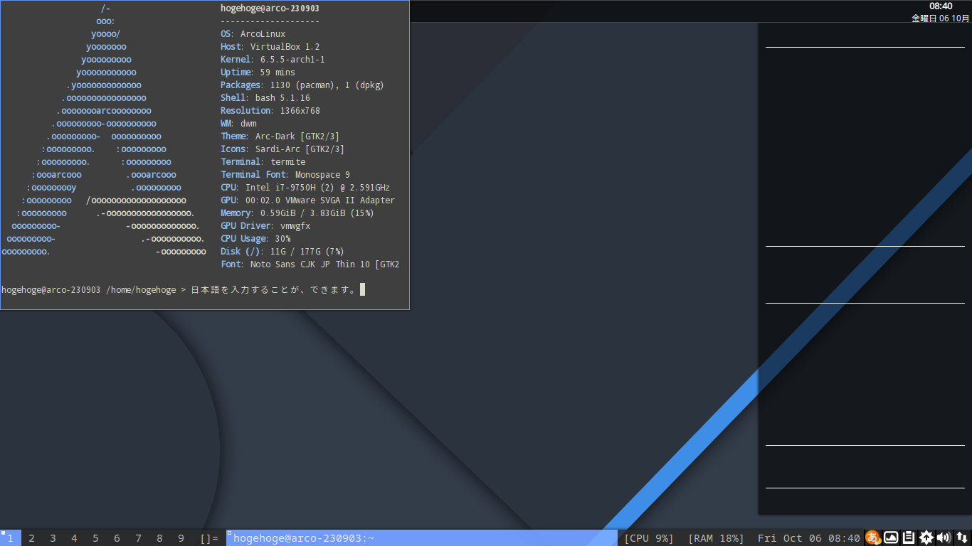
Task: Switch to dwm tag 7
Action: coord(139,538)
